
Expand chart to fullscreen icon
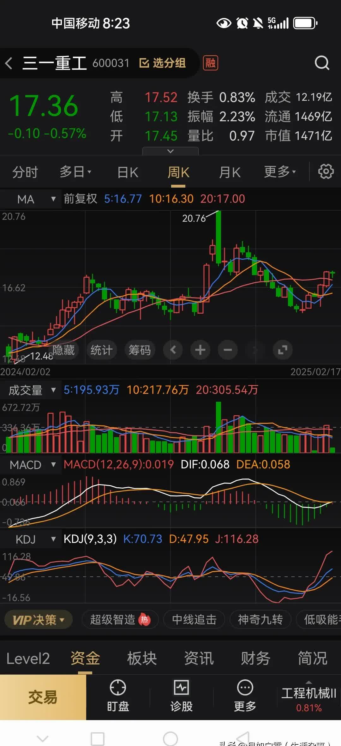[x=283, y=350]
